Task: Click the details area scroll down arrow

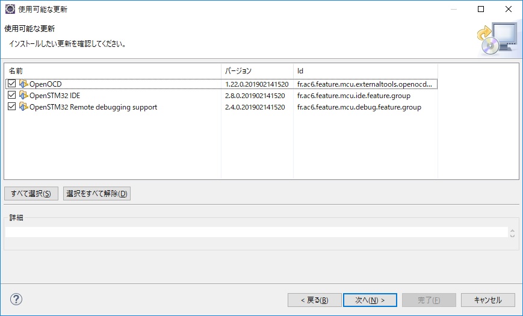Action: (512, 235)
